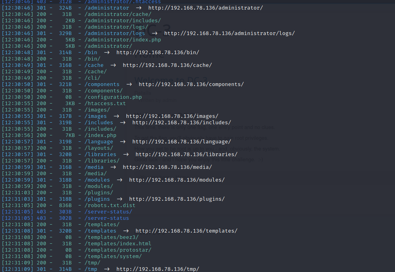
Task: Open http://192.168.78.136/cache/ redirect URL
Action: pos(167,65)
